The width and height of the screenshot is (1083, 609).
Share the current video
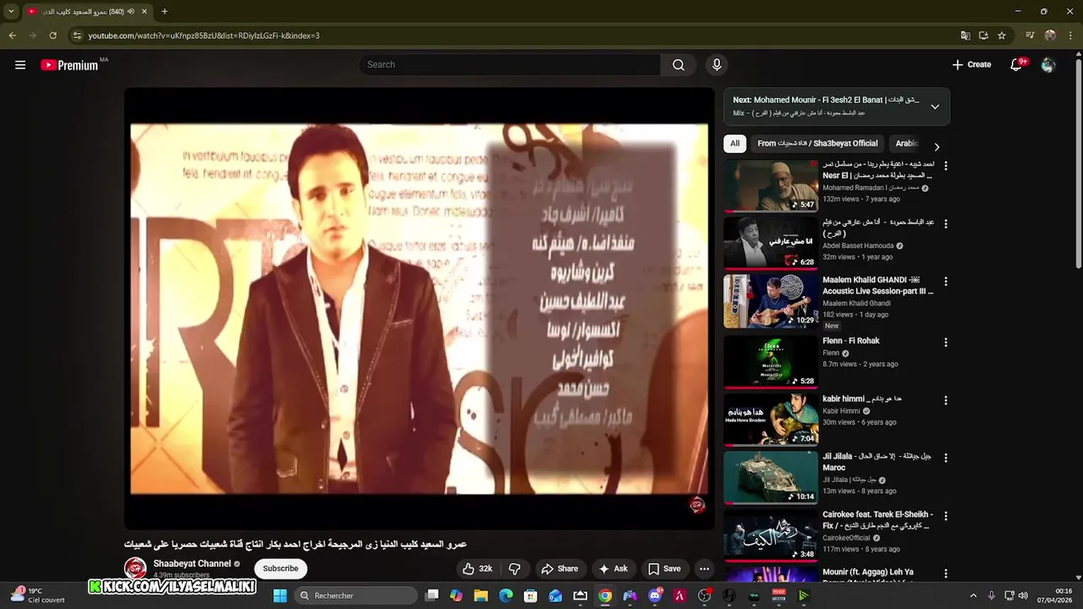pos(559,568)
